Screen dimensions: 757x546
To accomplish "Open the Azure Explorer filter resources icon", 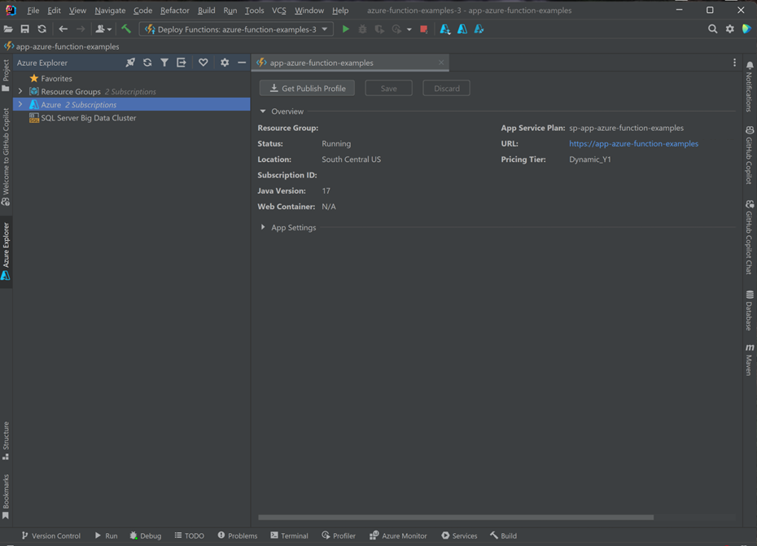I will pyautogui.click(x=164, y=62).
